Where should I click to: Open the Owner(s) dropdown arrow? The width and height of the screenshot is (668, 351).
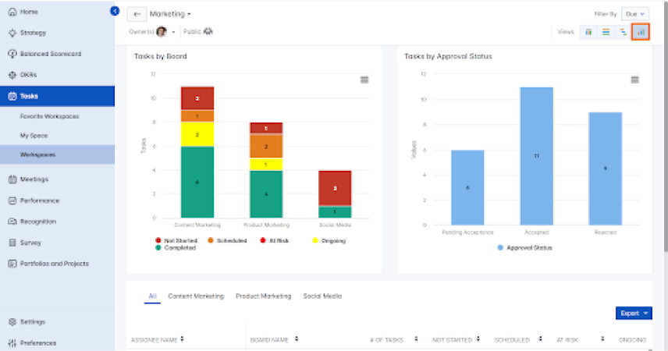[173, 32]
